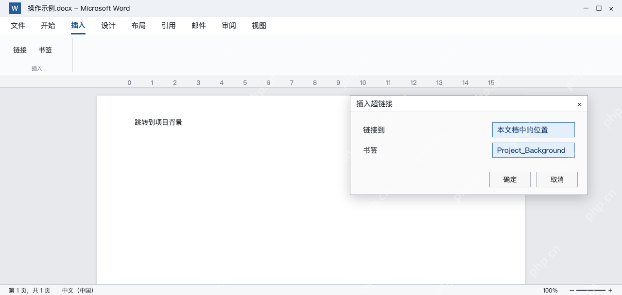This screenshot has width=622, height=295.
Task: Click the 书签 ribbon command
Action: click(45, 50)
